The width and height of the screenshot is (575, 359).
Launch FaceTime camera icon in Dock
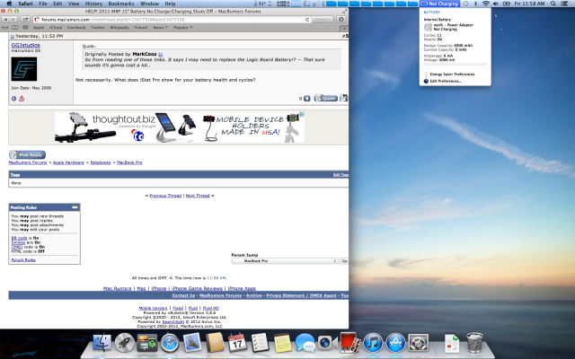(327, 343)
